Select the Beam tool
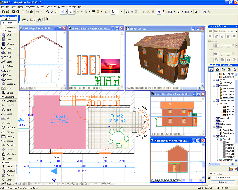Image resolution: width=238 pixels, height=190 pixels. (9, 62)
